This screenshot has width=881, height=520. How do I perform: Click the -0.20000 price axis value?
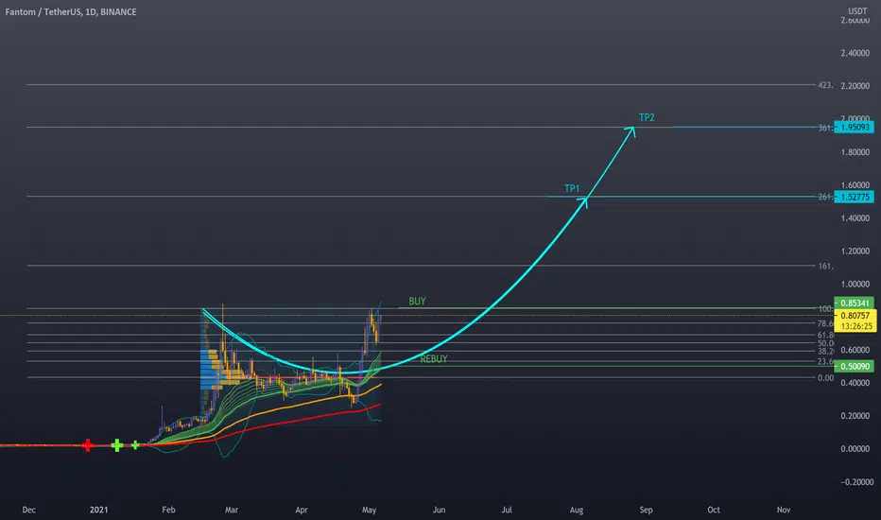click(x=856, y=482)
